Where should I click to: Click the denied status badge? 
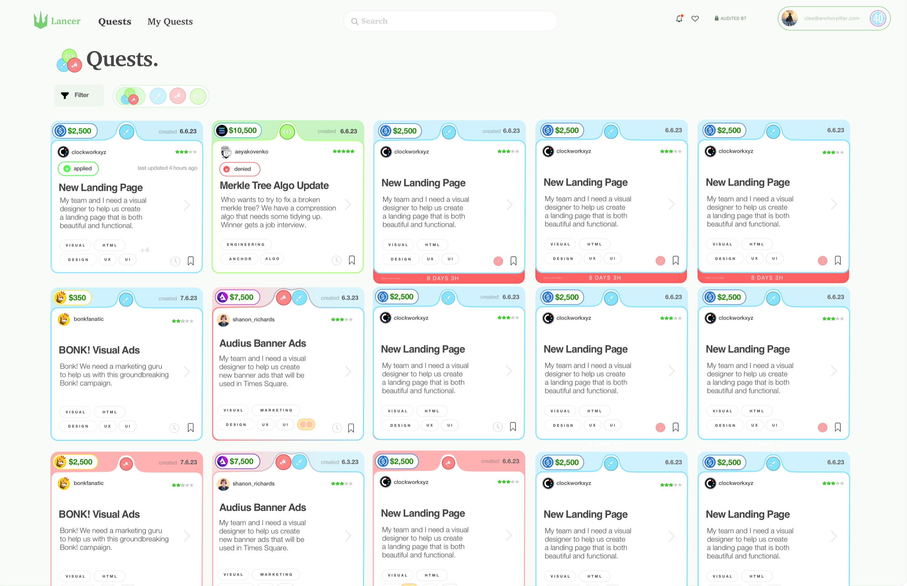[239, 169]
